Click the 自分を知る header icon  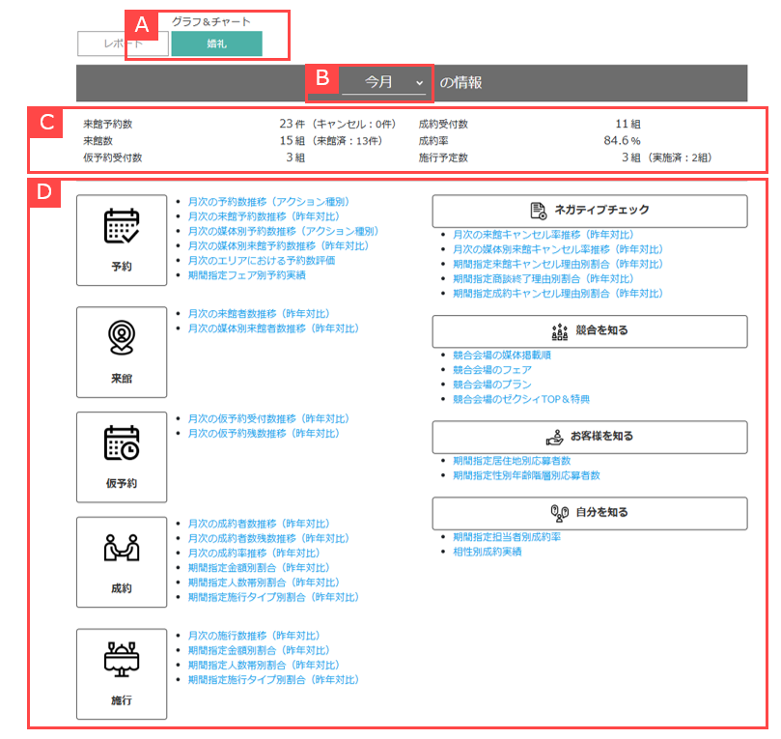[x=557, y=512]
